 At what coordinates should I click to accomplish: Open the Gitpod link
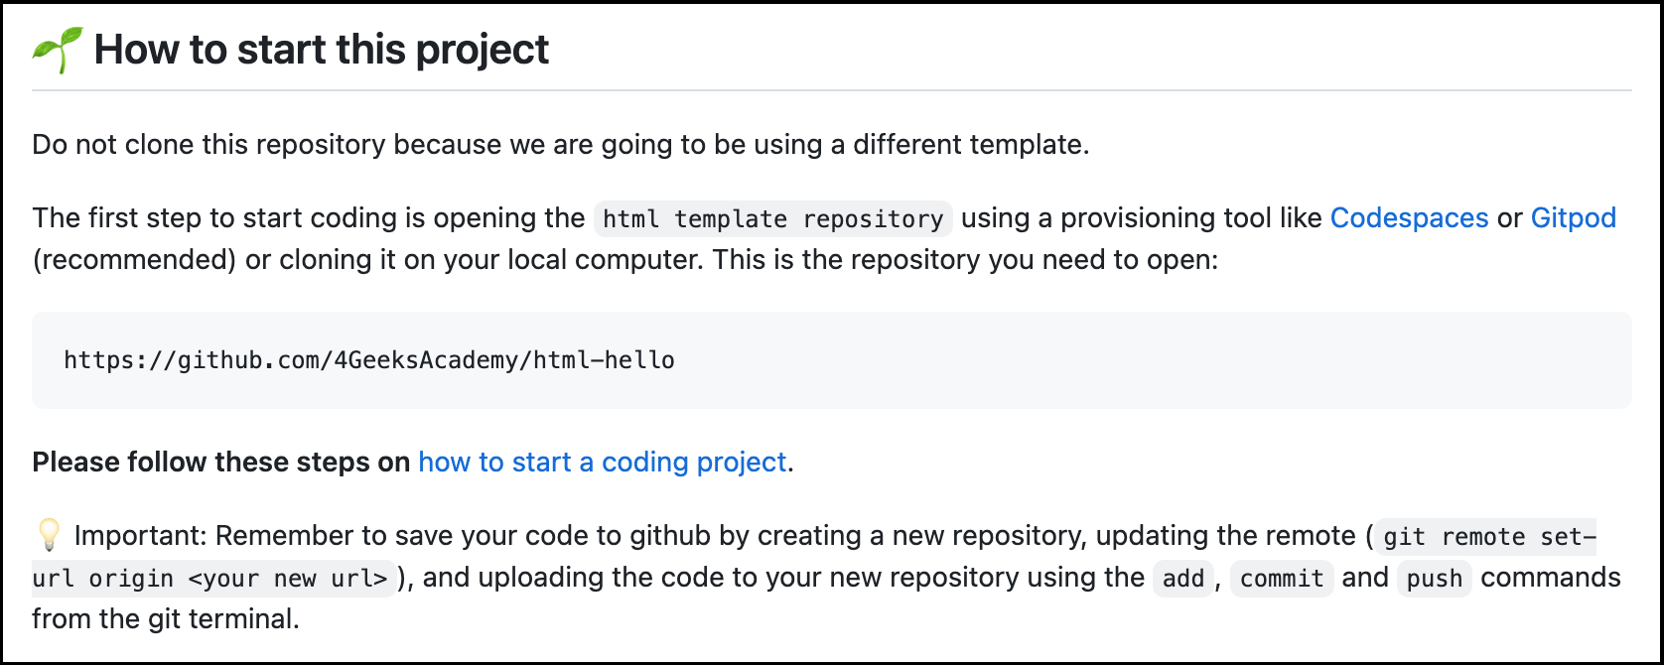point(1573,218)
